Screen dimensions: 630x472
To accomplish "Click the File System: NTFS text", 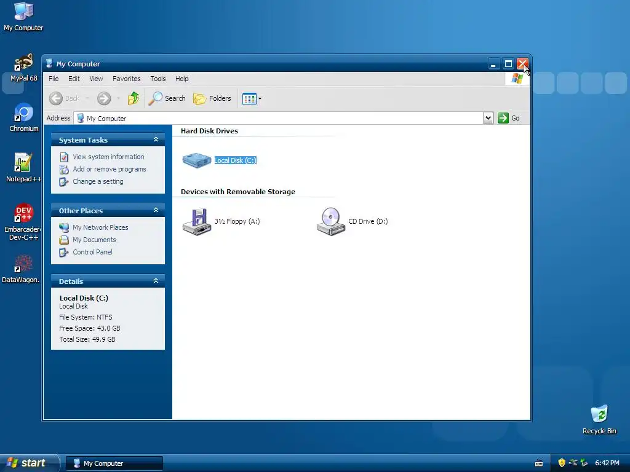I will click(86, 317).
